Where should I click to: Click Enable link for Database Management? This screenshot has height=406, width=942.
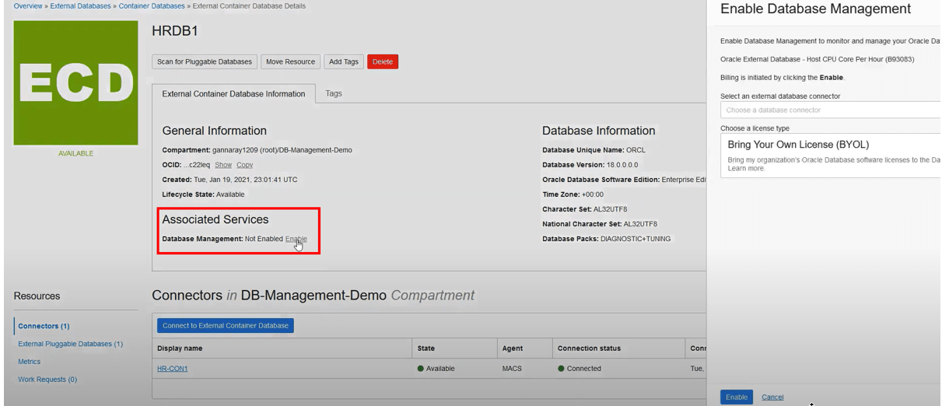click(x=296, y=239)
